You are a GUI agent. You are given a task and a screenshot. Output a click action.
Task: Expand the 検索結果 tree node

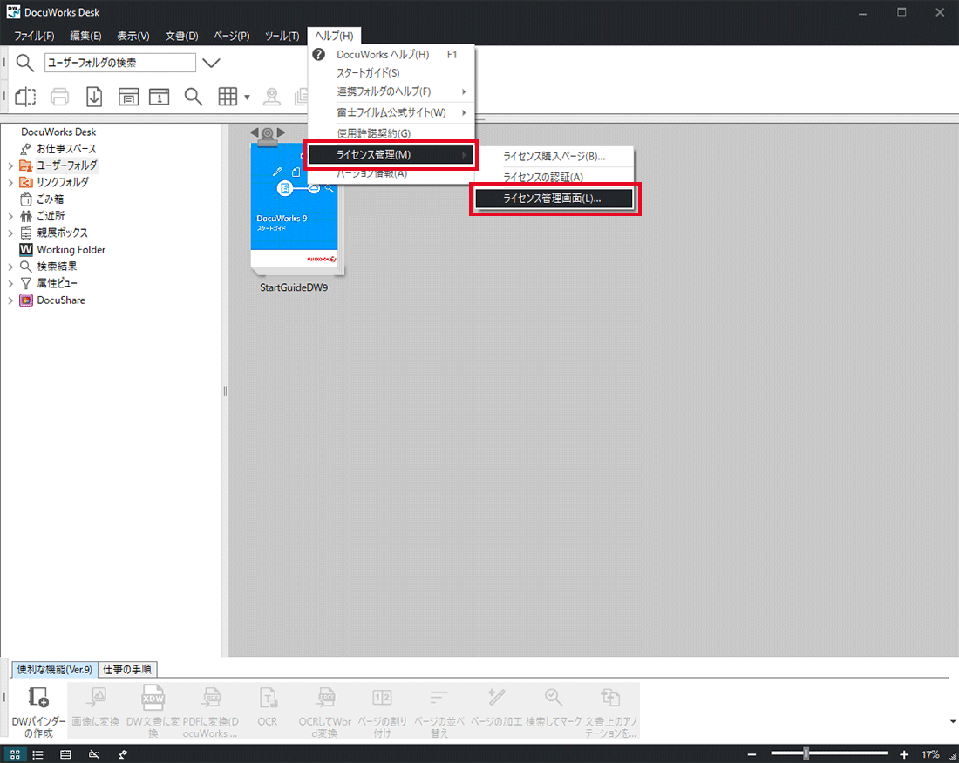click(x=10, y=267)
